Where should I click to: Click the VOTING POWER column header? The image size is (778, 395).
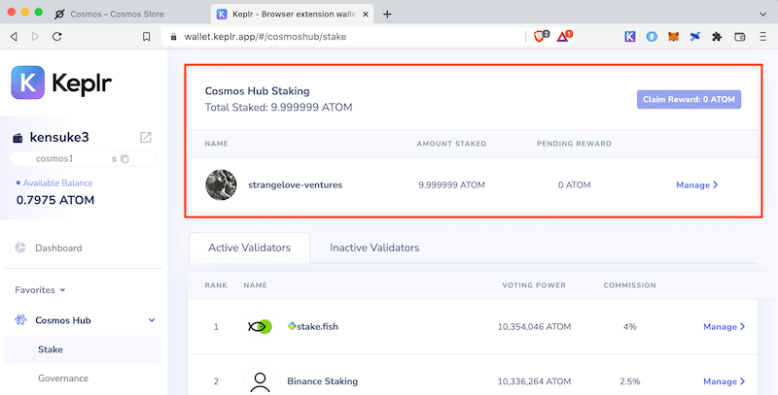[534, 285]
